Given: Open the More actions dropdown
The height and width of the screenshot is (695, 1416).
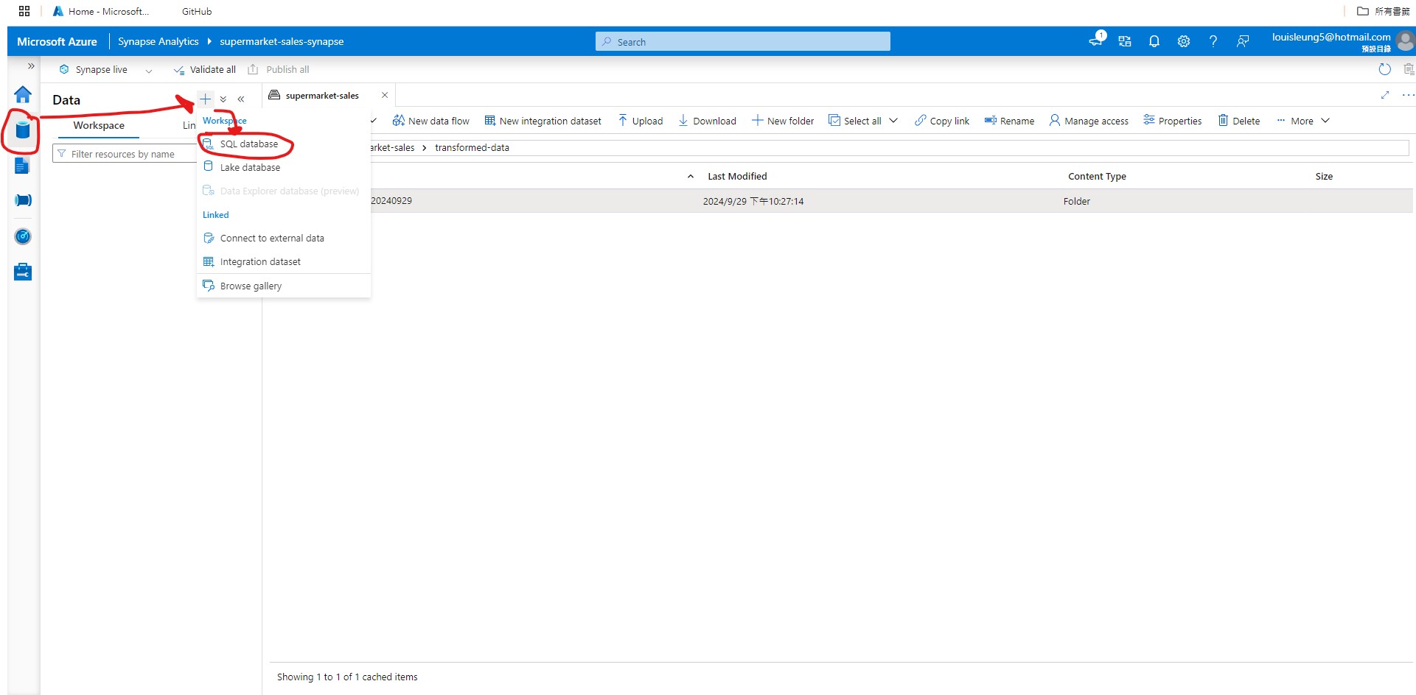Looking at the screenshot, I should pos(1302,120).
